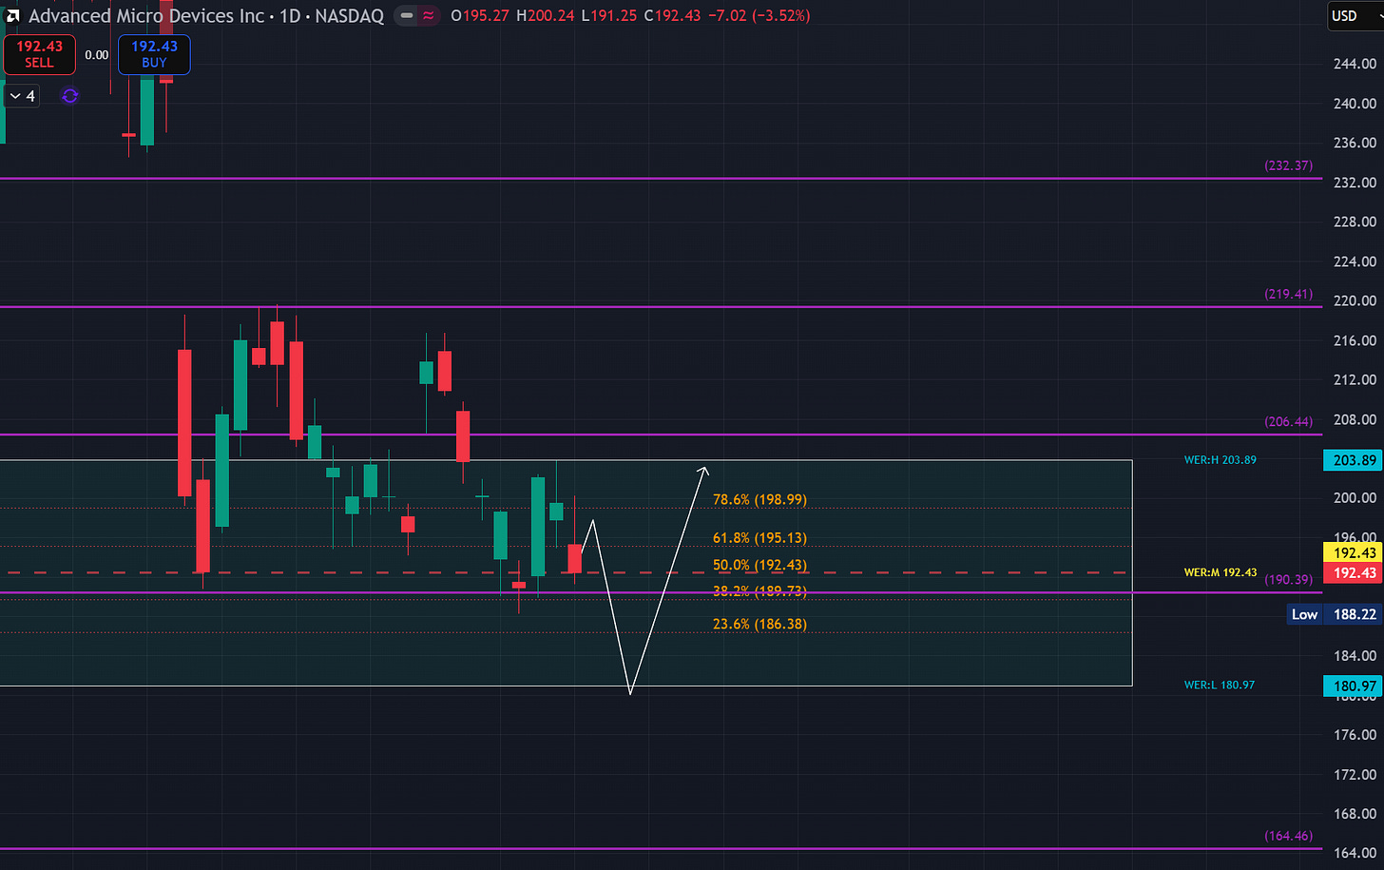1384x870 pixels.
Task: Click the 200.00 price axis label
Action: tap(1355, 497)
